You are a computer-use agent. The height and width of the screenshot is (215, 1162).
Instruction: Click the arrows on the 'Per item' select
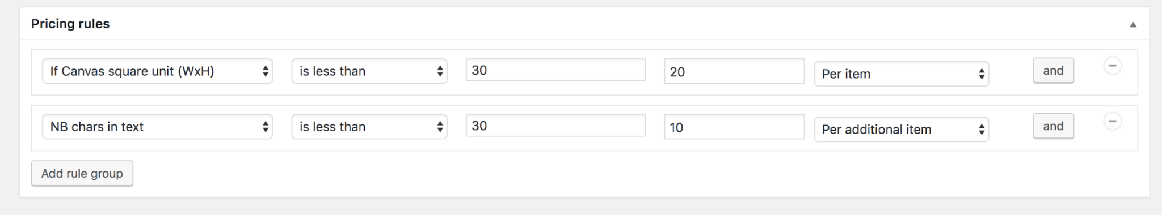(x=982, y=74)
